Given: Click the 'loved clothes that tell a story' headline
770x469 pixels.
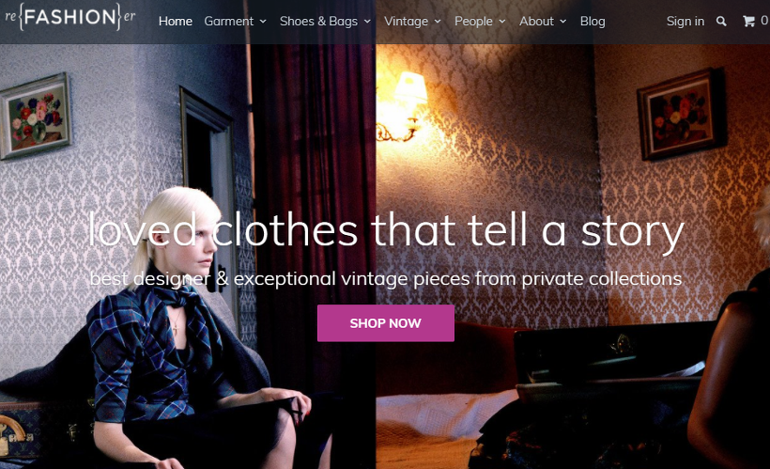Looking at the screenshot, I should click(x=386, y=231).
